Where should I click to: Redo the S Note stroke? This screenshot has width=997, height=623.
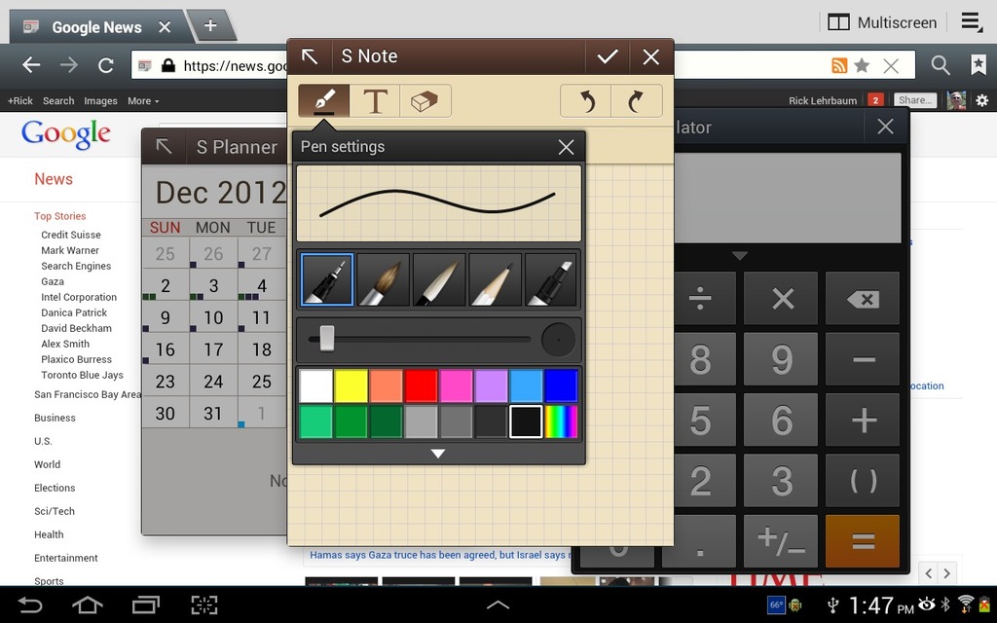click(x=637, y=101)
